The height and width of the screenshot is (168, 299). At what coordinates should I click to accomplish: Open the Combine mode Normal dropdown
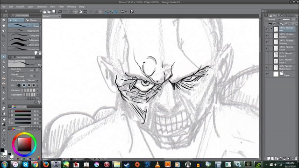(32, 80)
